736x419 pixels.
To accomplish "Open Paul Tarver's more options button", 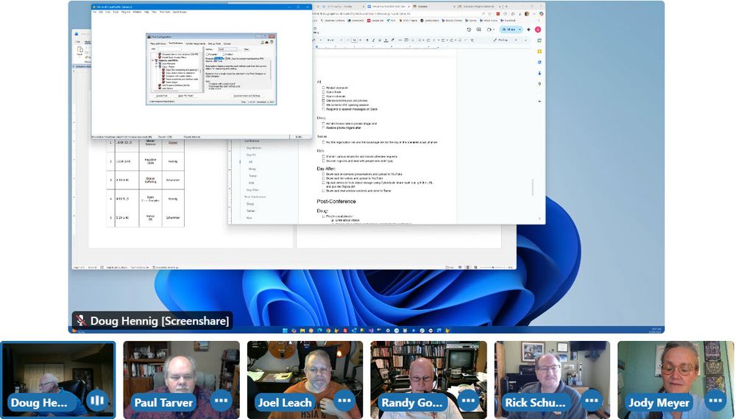I will point(221,400).
